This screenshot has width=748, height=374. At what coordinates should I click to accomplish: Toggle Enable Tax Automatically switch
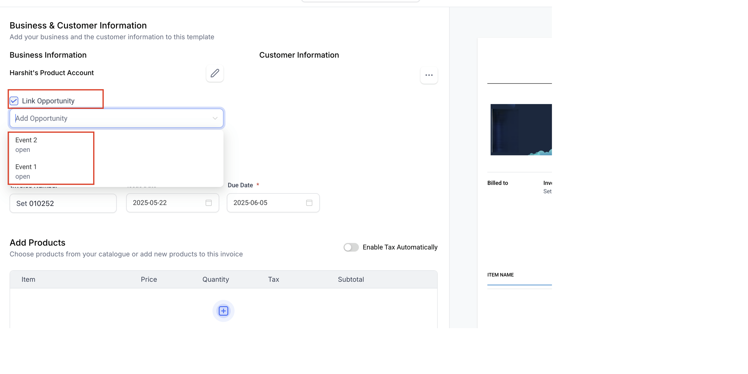click(x=351, y=247)
